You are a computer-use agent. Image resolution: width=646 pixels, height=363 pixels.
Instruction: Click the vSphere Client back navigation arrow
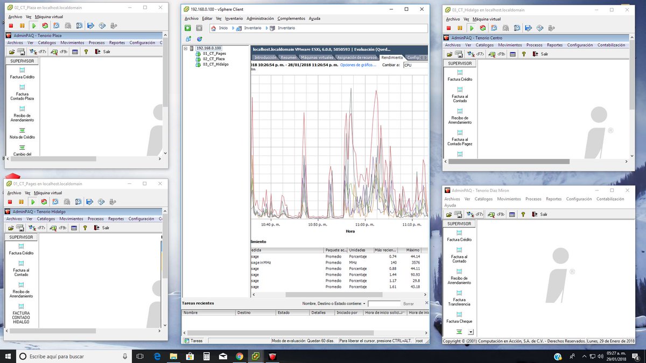coord(188,28)
